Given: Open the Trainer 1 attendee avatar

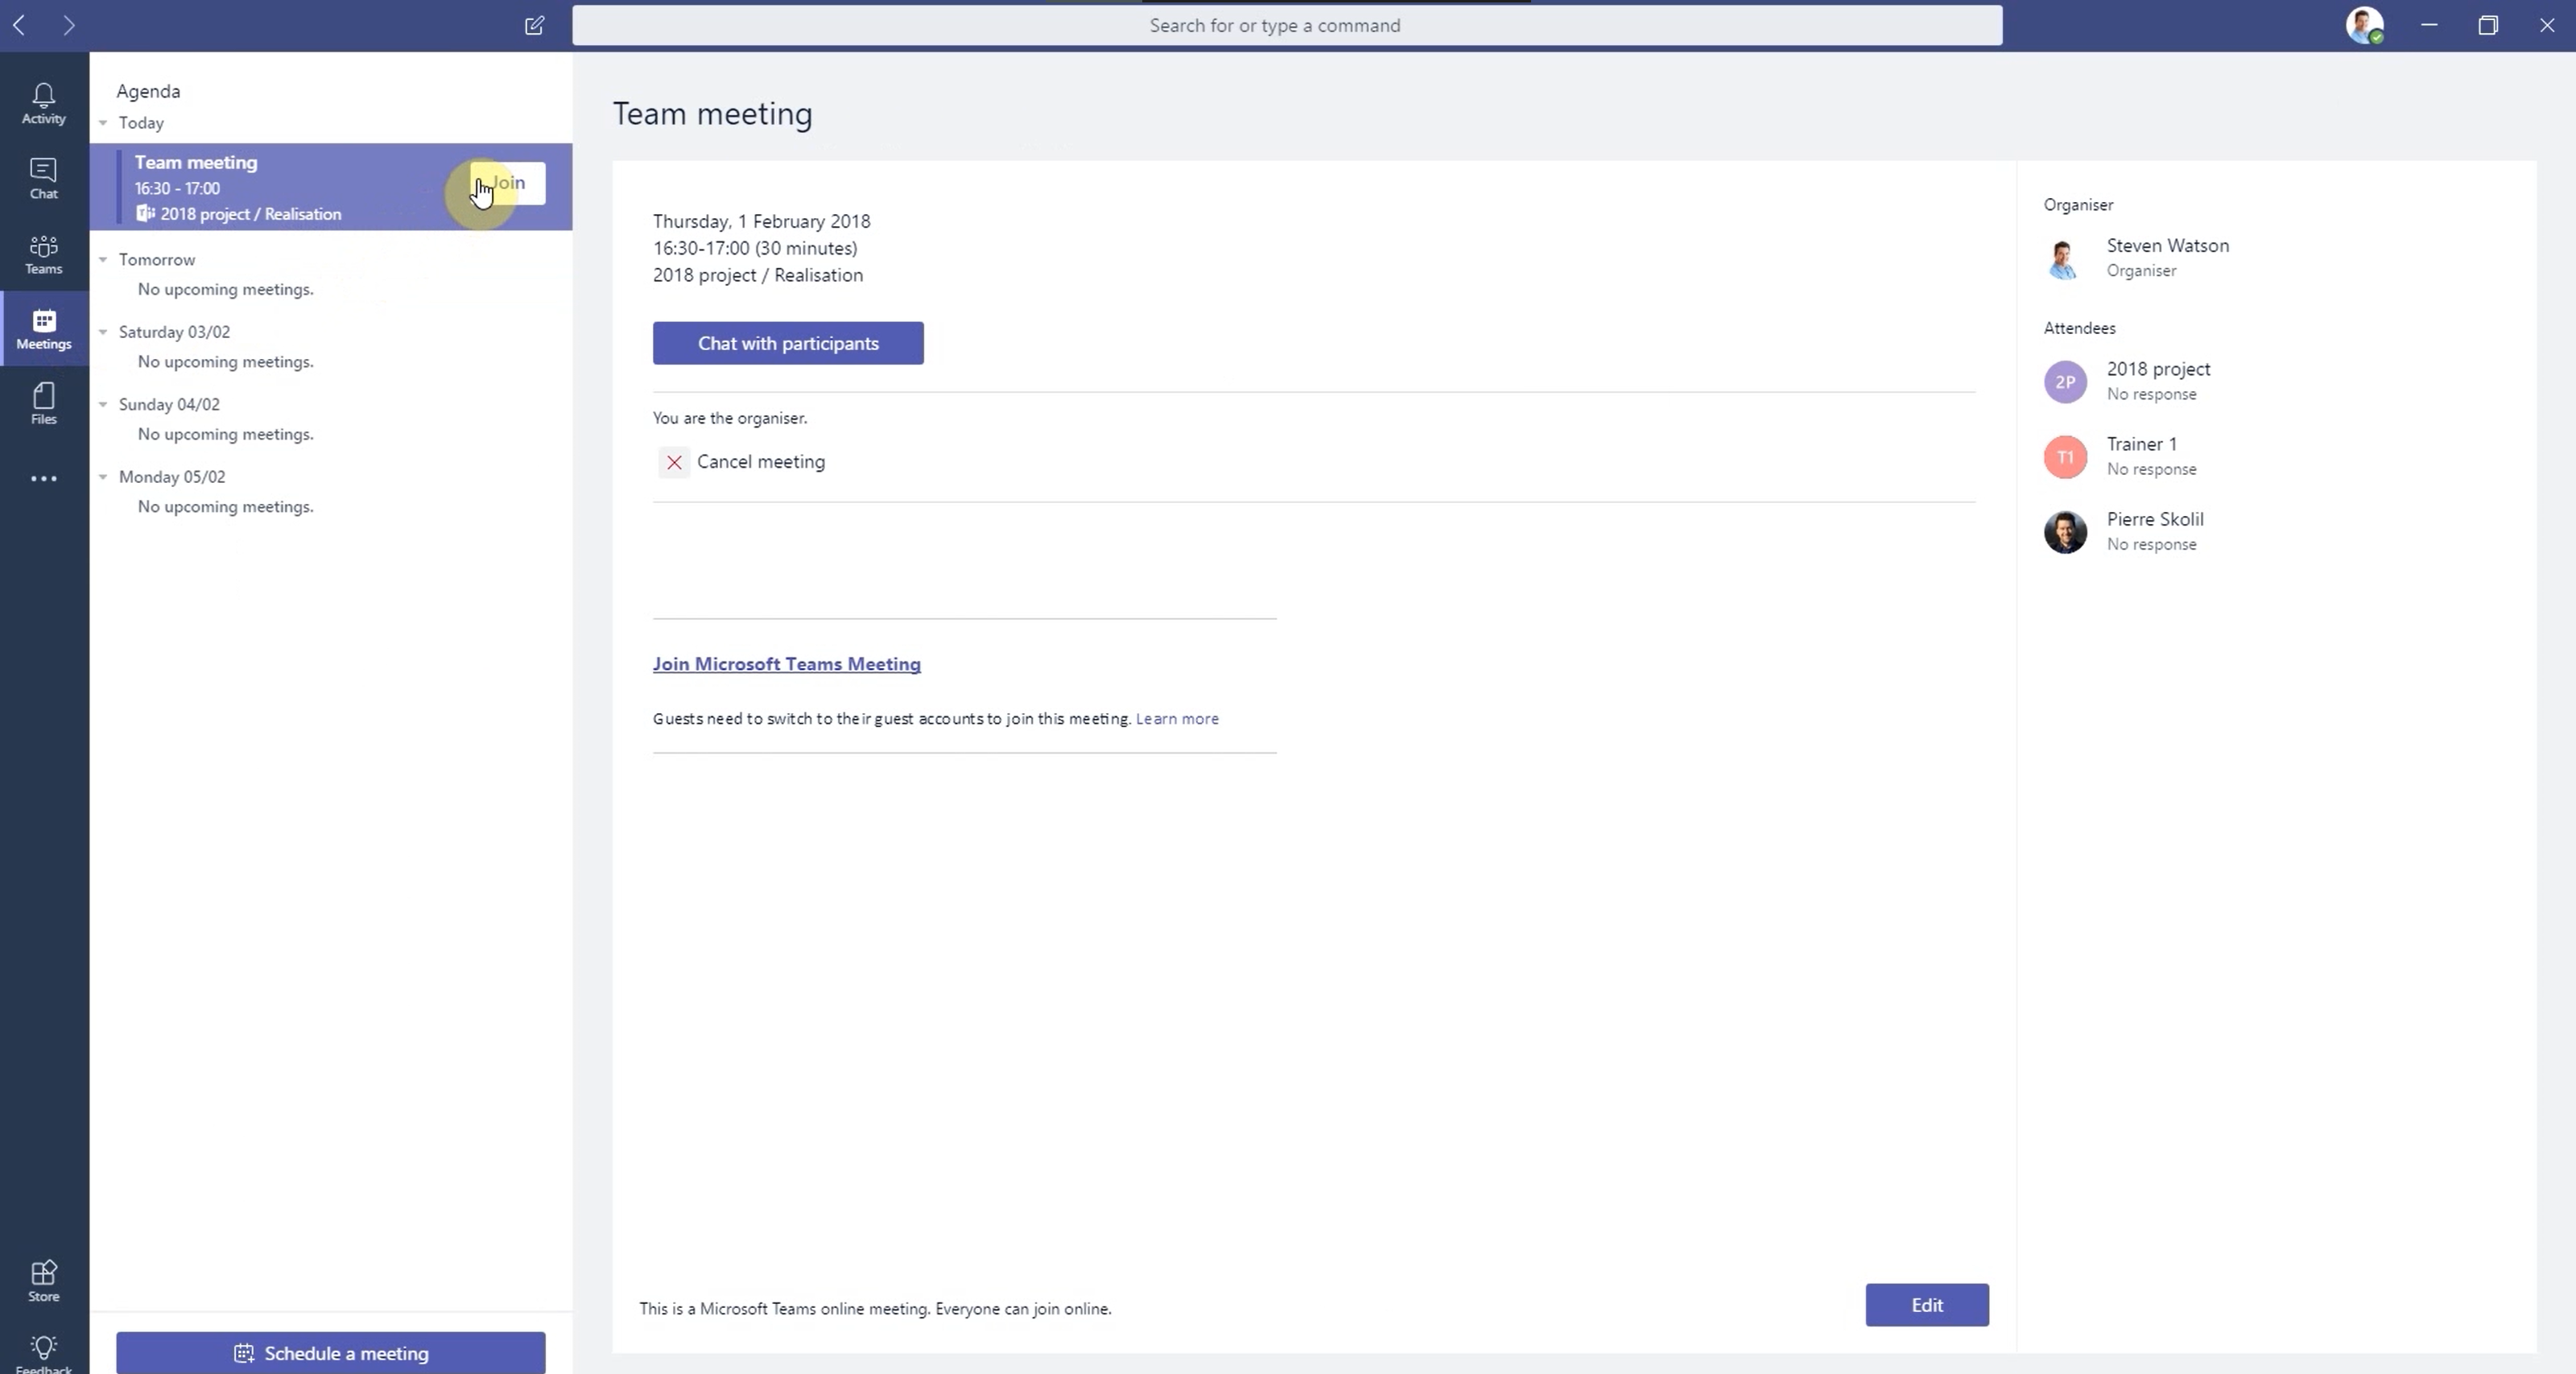Looking at the screenshot, I should tap(2065, 457).
